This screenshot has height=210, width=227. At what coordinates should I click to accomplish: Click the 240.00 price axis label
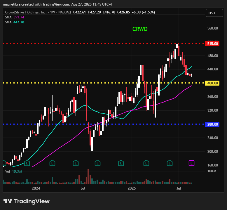pyautogui.click(x=212, y=138)
